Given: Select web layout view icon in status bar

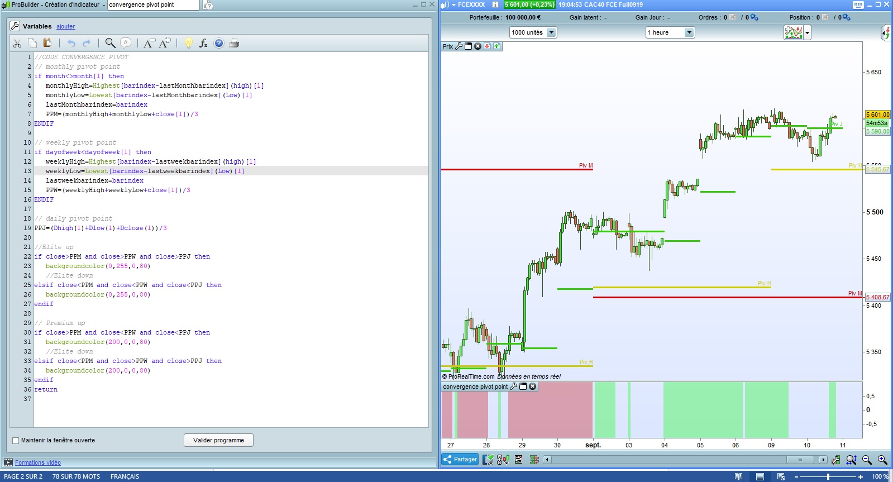Looking at the screenshot, I should click(x=781, y=476).
